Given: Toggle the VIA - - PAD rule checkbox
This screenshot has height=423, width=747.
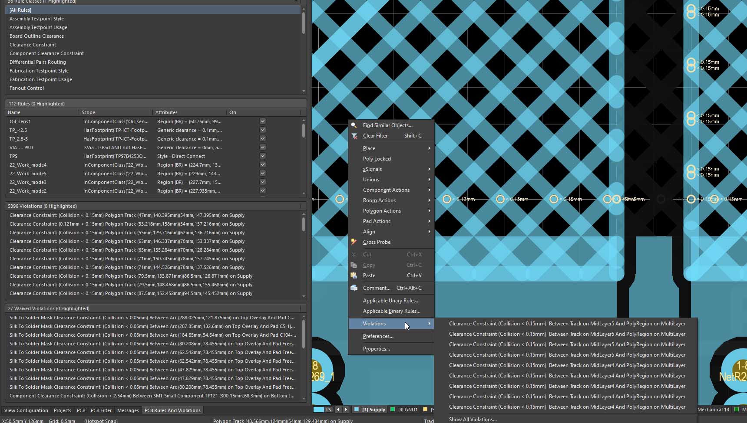Looking at the screenshot, I should coord(263,148).
